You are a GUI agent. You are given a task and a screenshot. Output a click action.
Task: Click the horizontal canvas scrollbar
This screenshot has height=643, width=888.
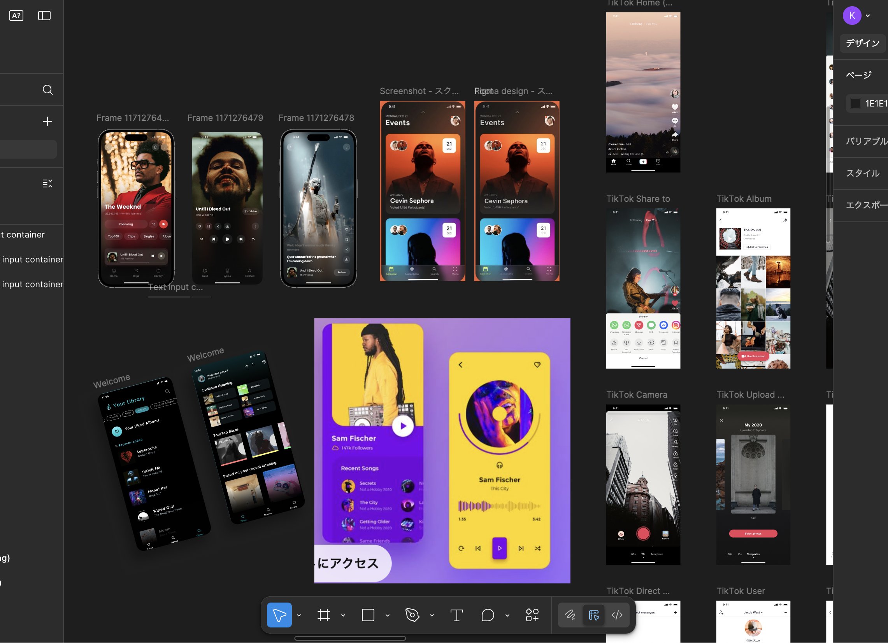[350, 638]
